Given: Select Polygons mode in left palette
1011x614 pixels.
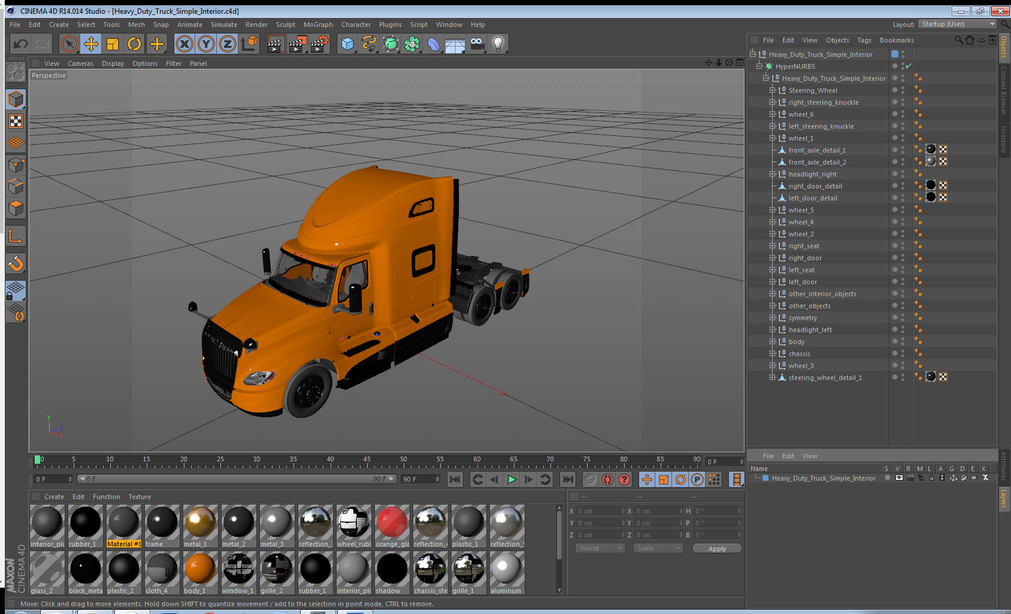Looking at the screenshot, I should (x=16, y=208).
